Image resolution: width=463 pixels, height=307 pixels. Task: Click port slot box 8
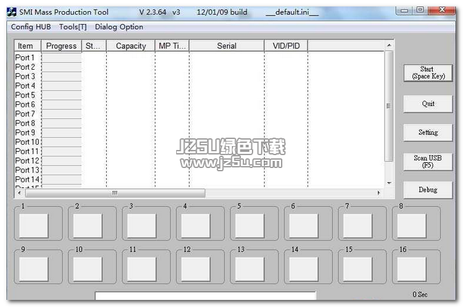point(412,226)
